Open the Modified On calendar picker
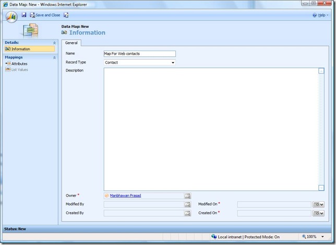Image resolution: width=336 pixels, height=245 pixels. [x=318, y=204]
